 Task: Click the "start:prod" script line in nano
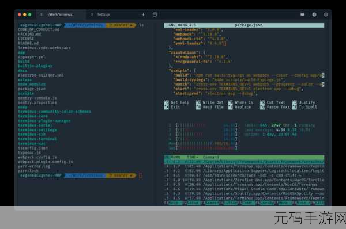(x=216, y=94)
